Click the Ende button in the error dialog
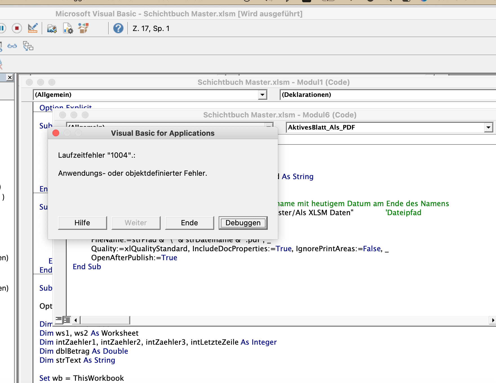 coord(190,223)
